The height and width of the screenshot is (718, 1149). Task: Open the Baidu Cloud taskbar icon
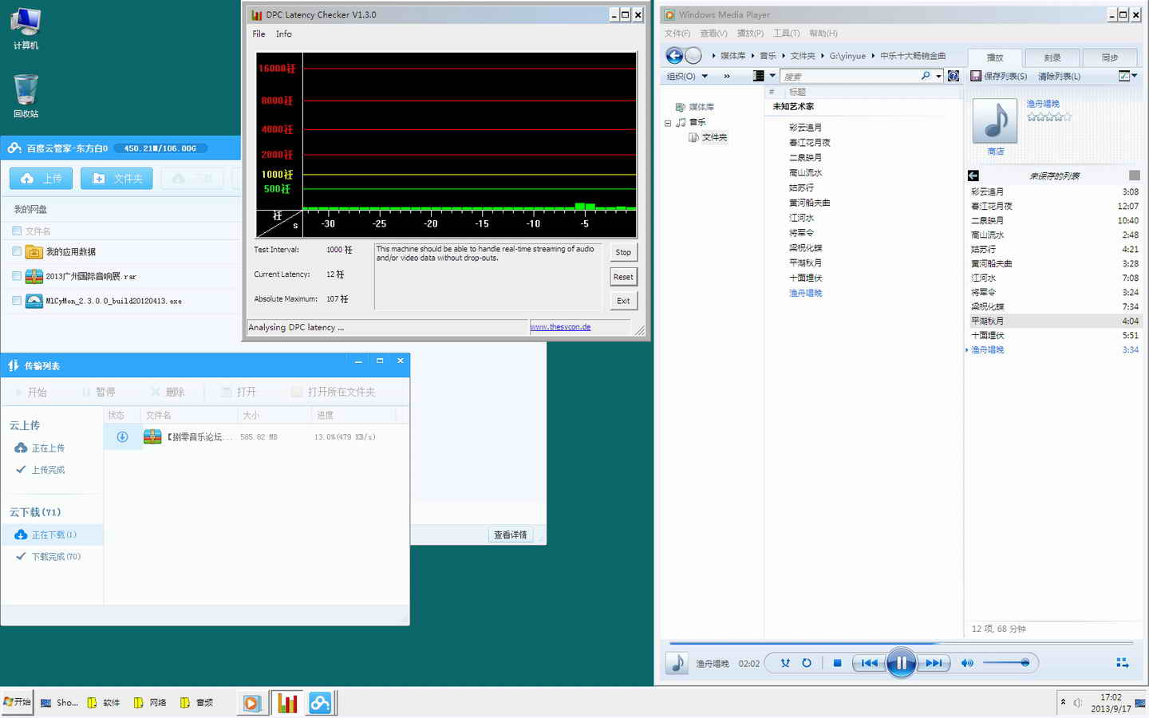click(x=320, y=703)
